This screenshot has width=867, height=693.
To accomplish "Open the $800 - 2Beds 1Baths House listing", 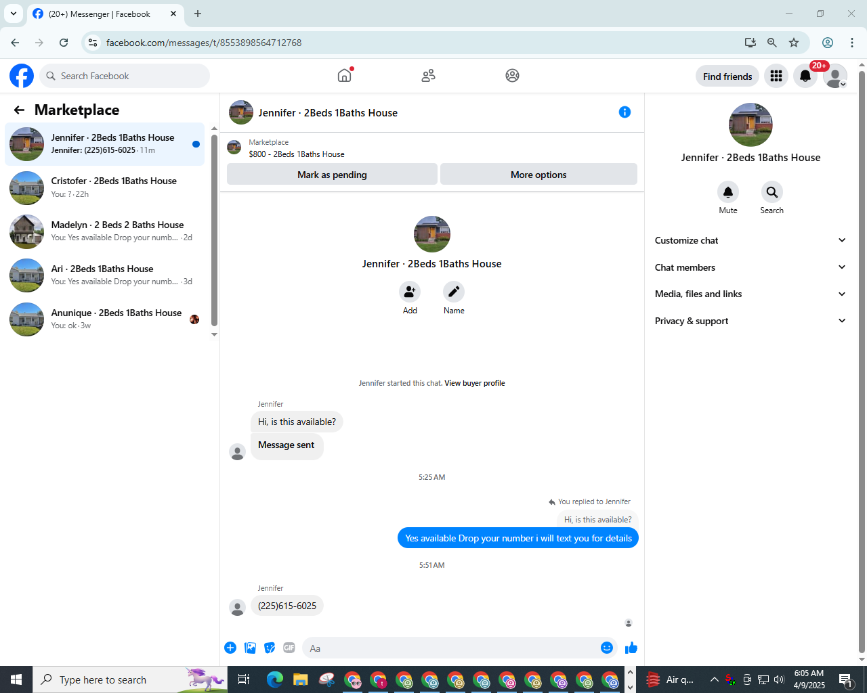I will pos(297,154).
